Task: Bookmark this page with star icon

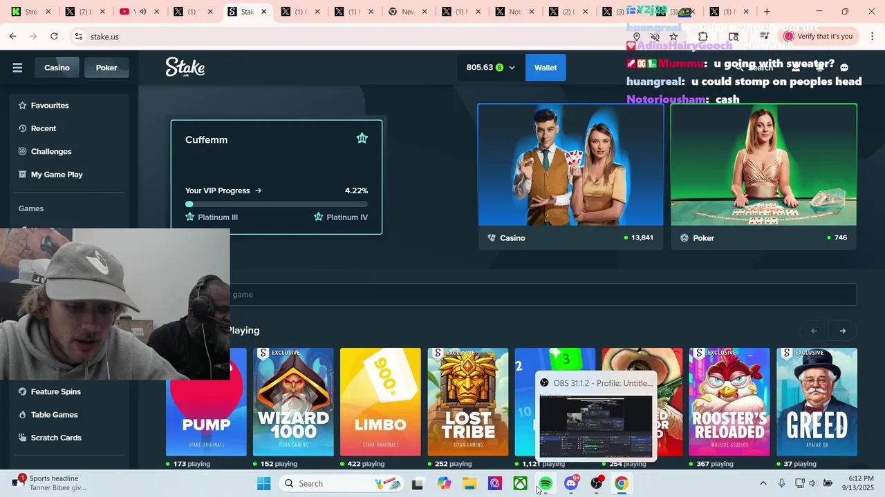Action: (x=673, y=37)
